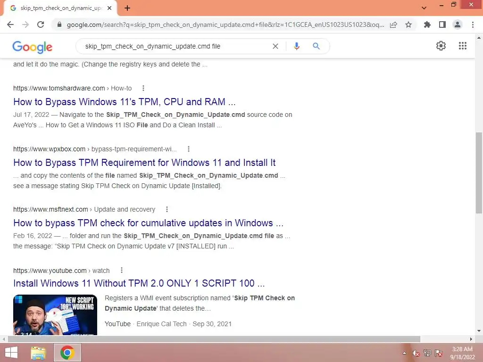
Task: Click the browser forward arrow
Action: [x=25, y=25]
